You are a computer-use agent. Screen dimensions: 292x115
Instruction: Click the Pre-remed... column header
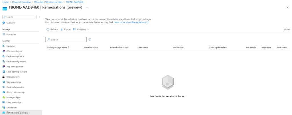click(x=252, y=48)
